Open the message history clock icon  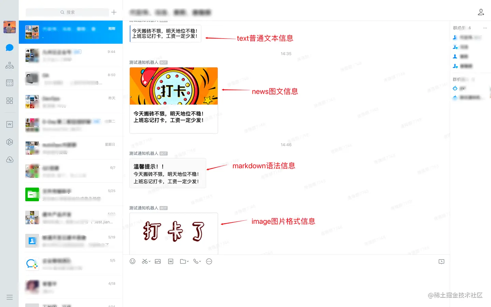tap(442, 262)
